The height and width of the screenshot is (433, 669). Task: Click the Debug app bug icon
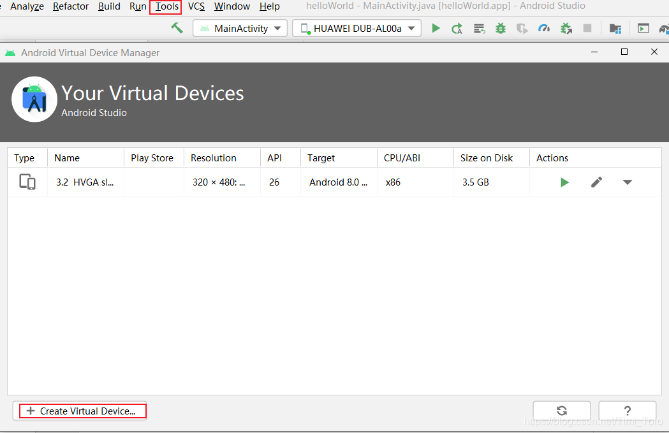(x=501, y=29)
